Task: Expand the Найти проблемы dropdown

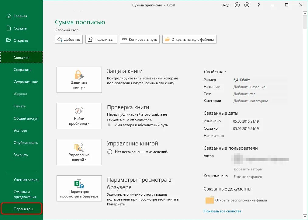Action: (79, 116)
